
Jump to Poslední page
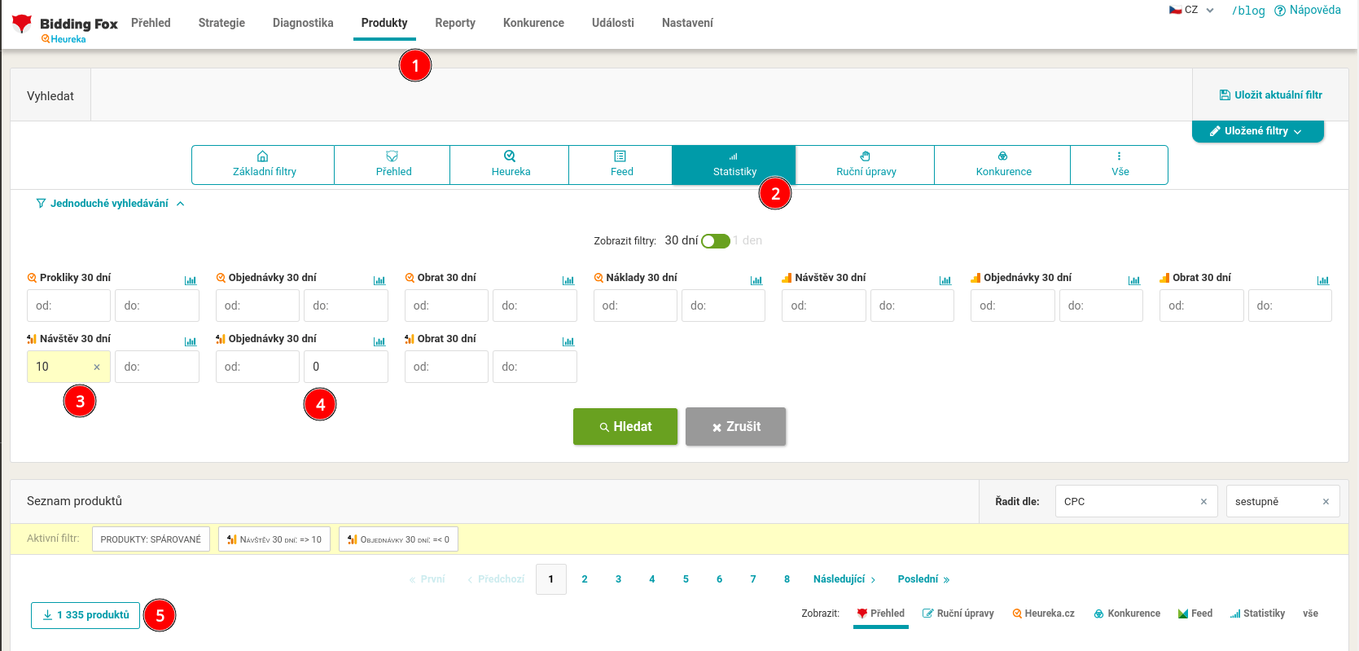(923, 579)
